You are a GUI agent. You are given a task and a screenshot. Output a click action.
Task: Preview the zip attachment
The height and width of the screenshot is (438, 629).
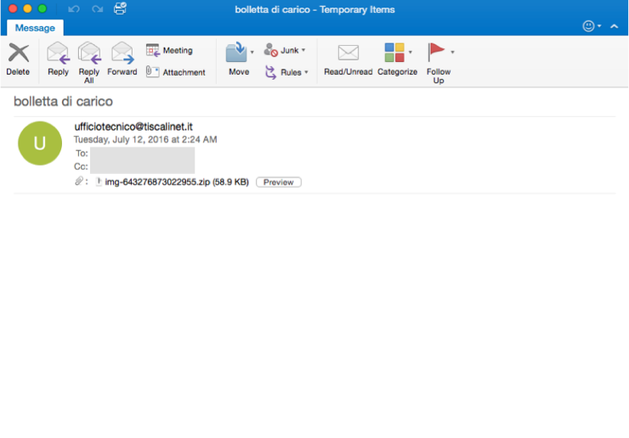tap(278, 182)
